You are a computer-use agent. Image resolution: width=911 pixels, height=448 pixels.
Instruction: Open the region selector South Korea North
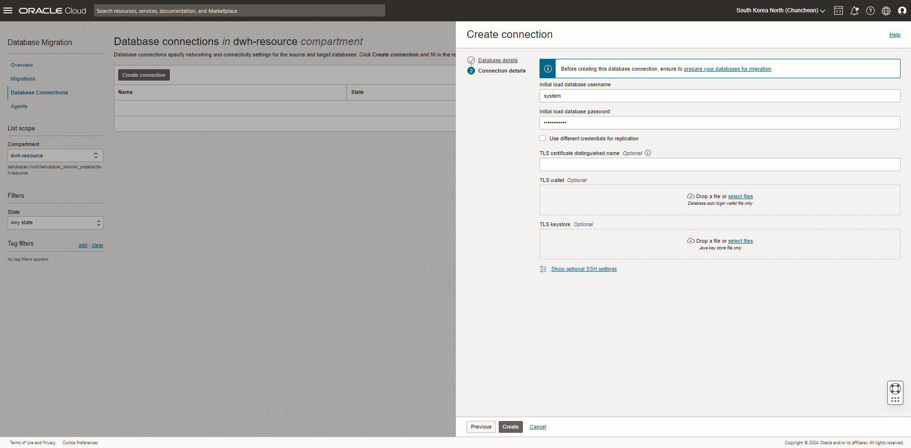(781, 10)
